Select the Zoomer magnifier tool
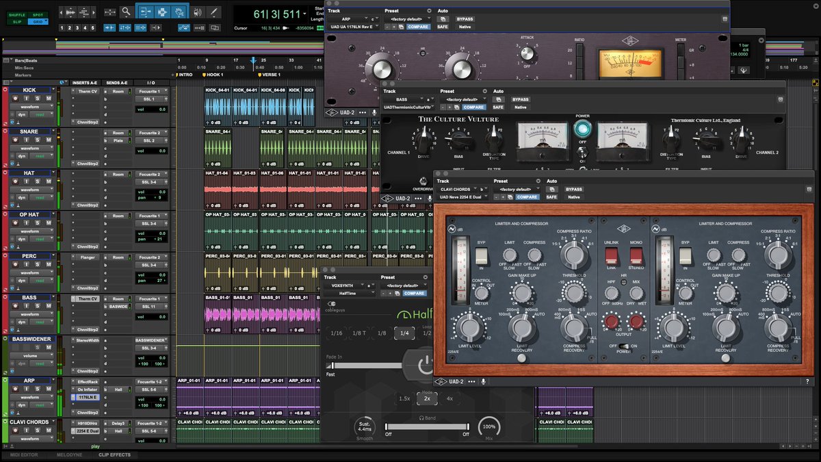The image size is (821, 462). click(126, 12)
